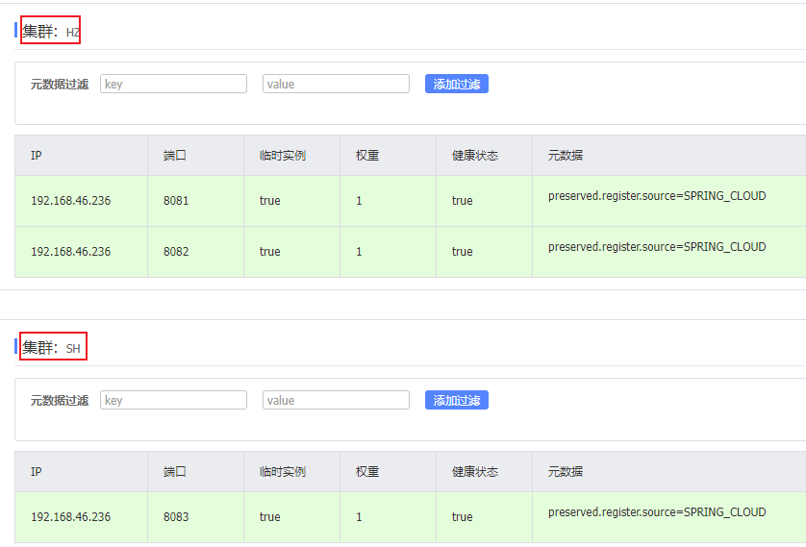Viewport: 806px width, 547px height.
Task: Click the key input in SH cluster filter
Action: [x=173, y=400]
